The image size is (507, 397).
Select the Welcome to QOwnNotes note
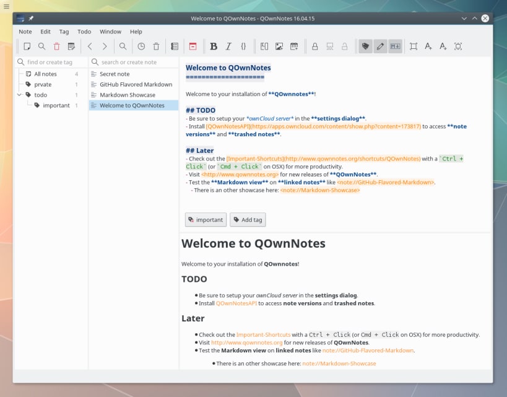pyautogui.click(x=134, y=105)
